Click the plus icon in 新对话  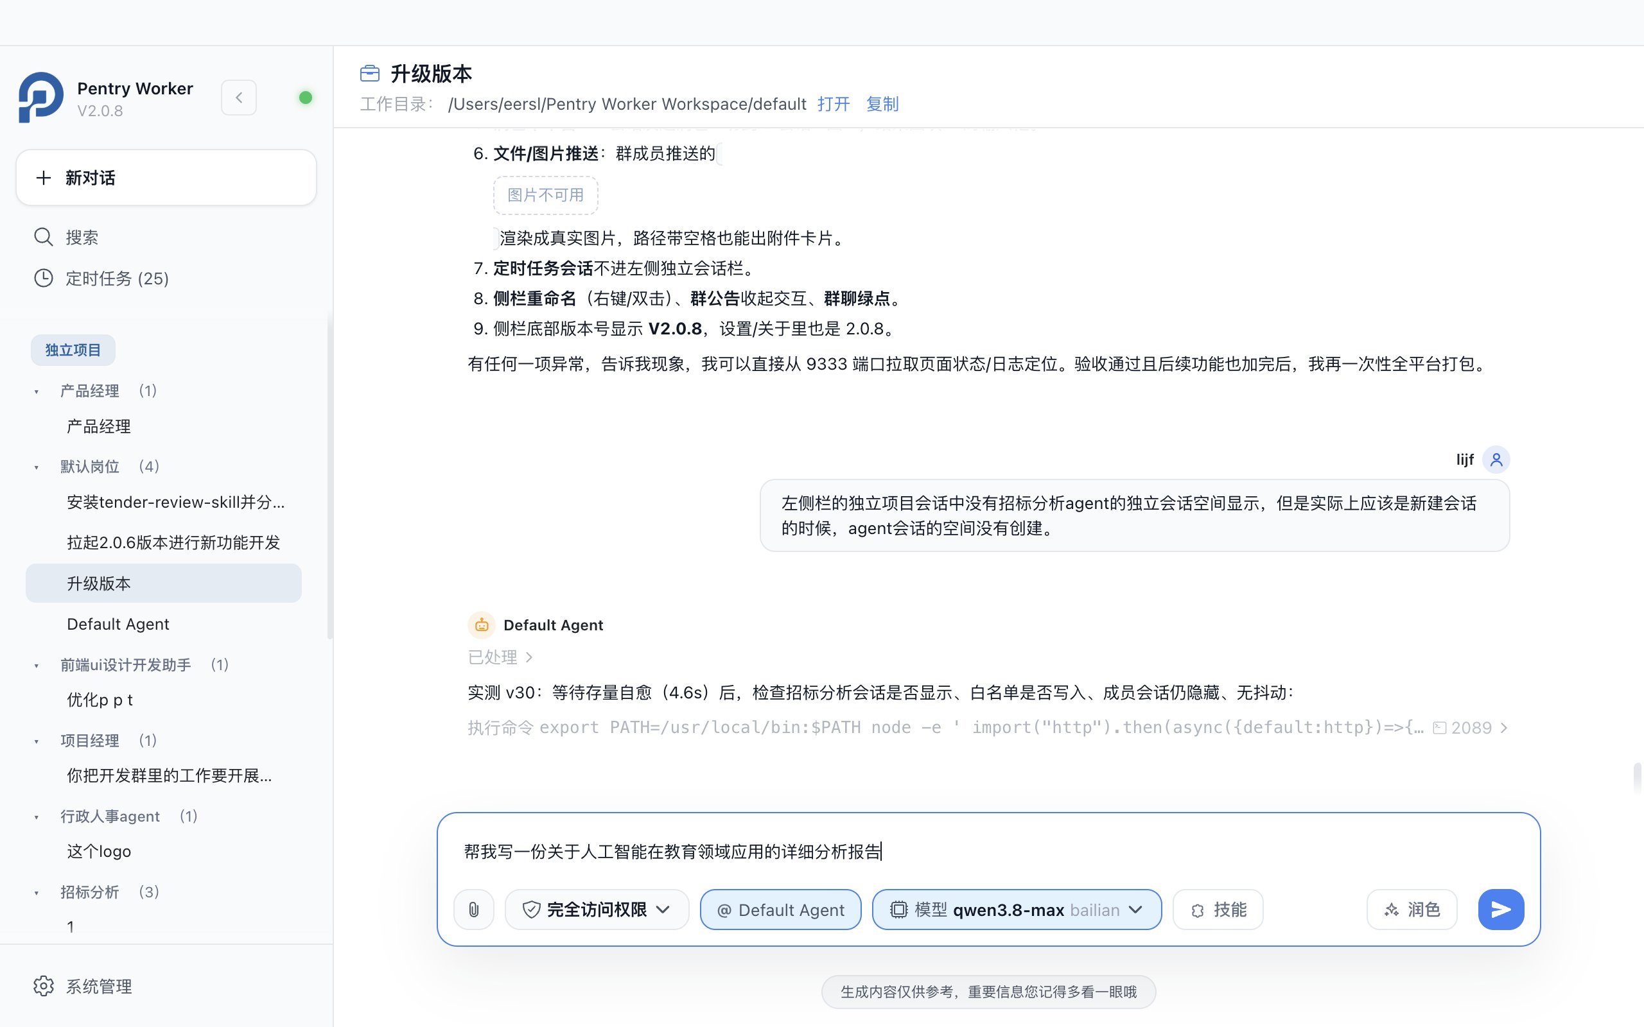[x=44, y=178]
